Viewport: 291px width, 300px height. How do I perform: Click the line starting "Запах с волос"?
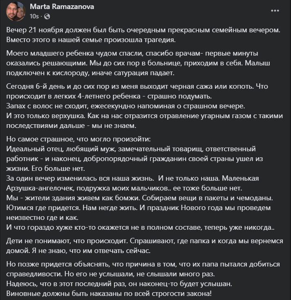(x=125, y=106)
